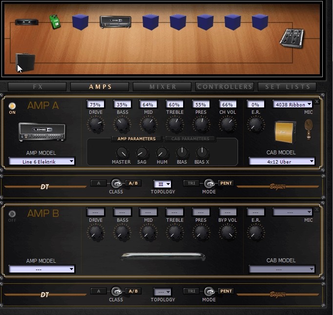
Task: Click the Pres 55% value field
Action: point(201,105)
